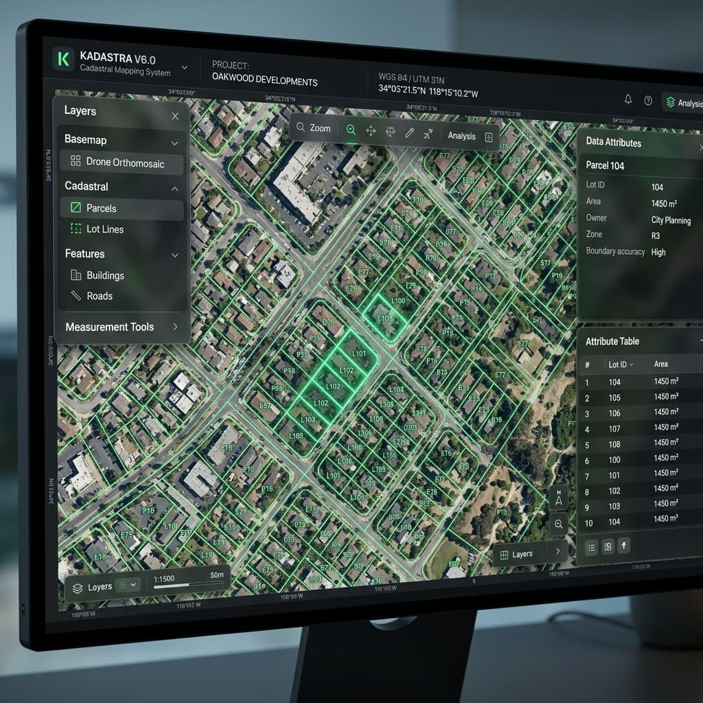703x703 pixels.
Task: Select the tool right of the pencil icon
Action: click(428, 134)
